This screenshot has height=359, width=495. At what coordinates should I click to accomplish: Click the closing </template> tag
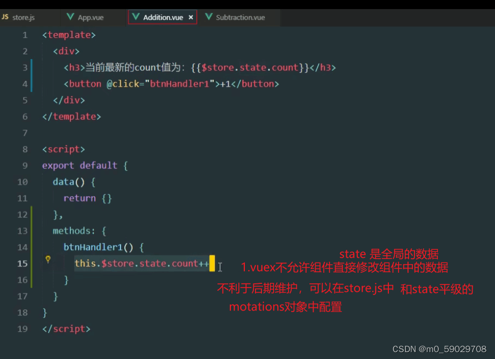[x=71, y=117]
